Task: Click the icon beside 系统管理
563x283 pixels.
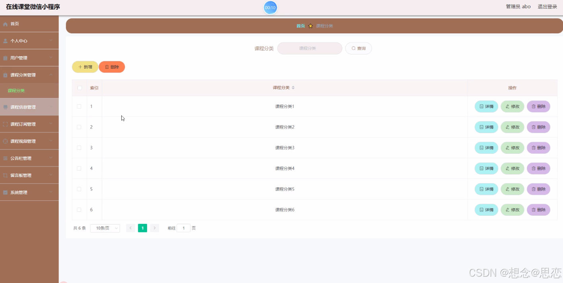Action: (x=5, y=193)
